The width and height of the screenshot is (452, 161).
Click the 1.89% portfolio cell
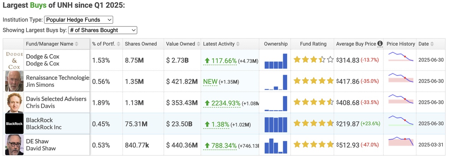(x=101, y=103)
